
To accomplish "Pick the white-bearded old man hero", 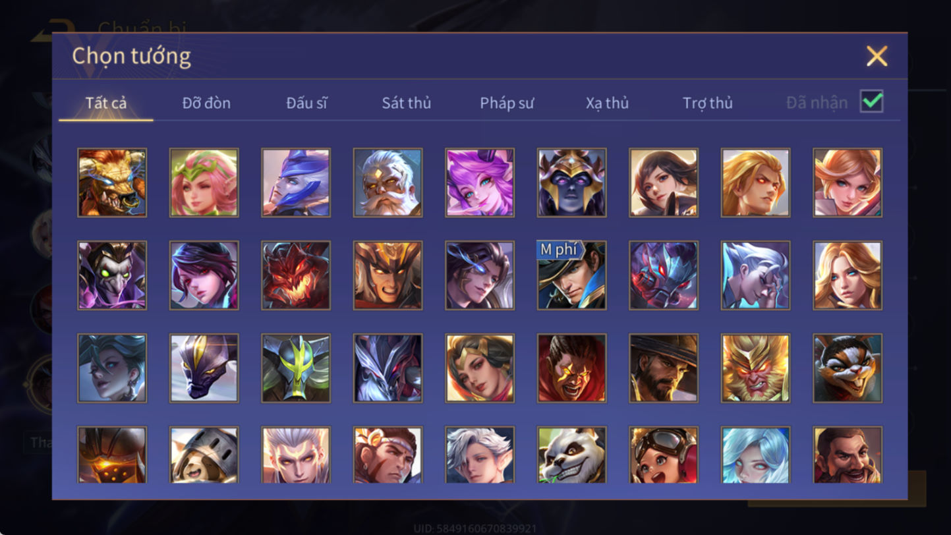I will [388, 183].
